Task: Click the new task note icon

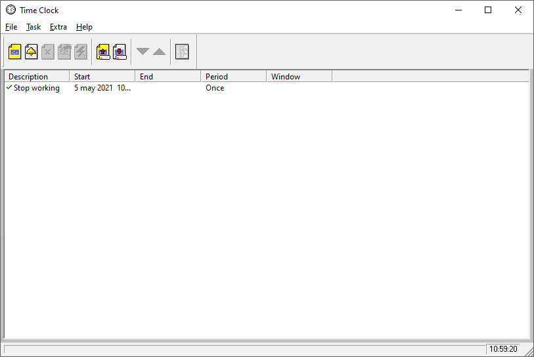Action: click(14, 52)
